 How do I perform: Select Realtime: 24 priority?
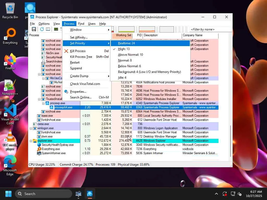coord(150,43)
